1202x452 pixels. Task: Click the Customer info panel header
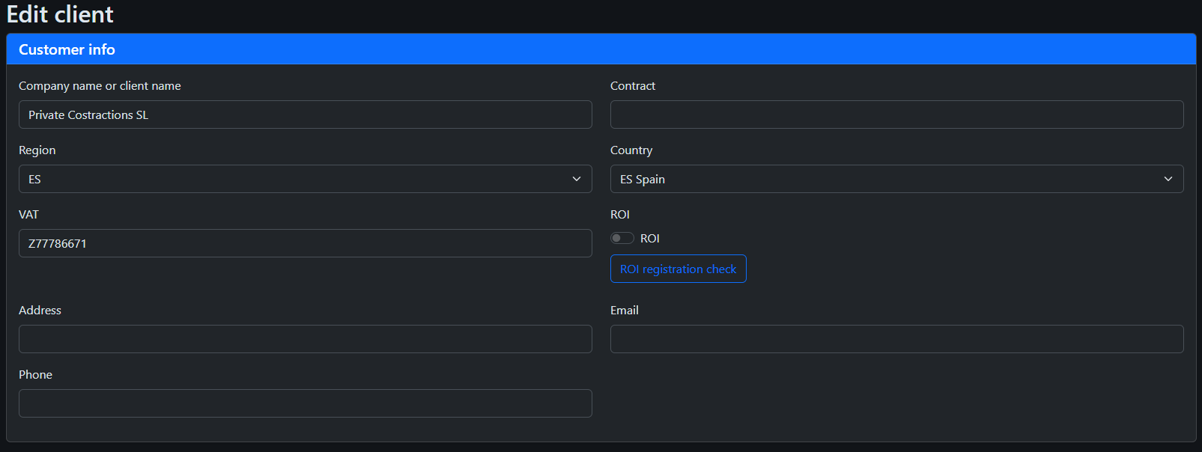click(601, 49)
